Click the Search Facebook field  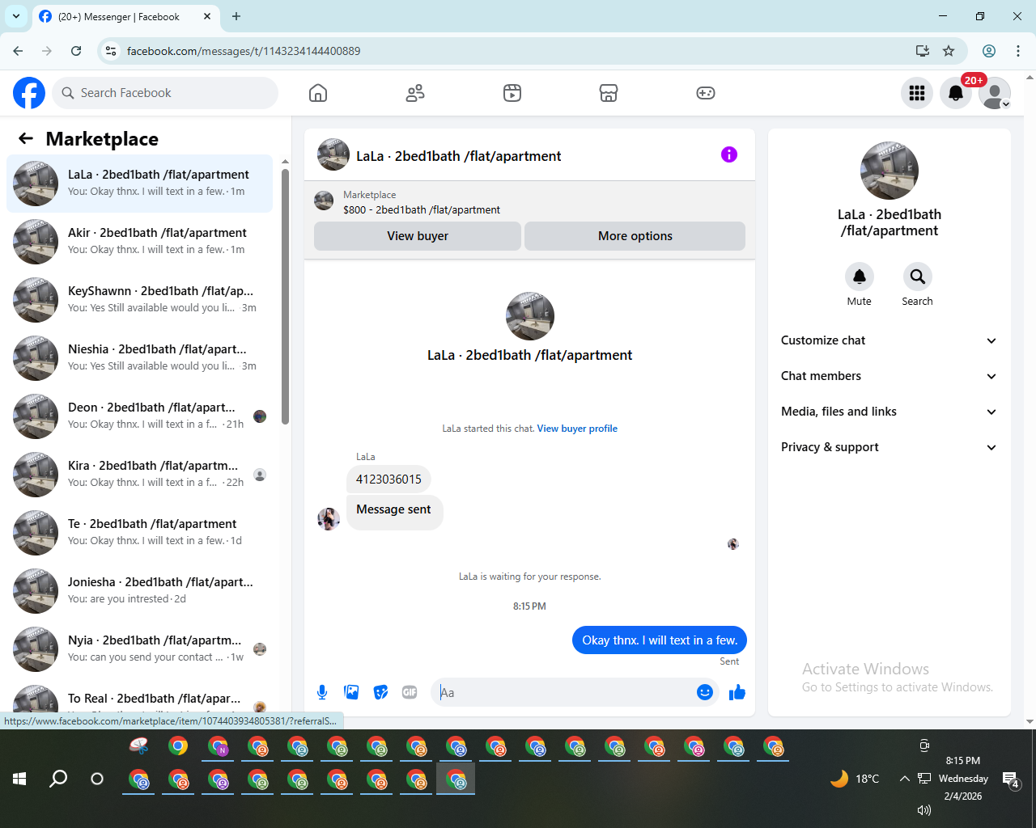point(165,93)
